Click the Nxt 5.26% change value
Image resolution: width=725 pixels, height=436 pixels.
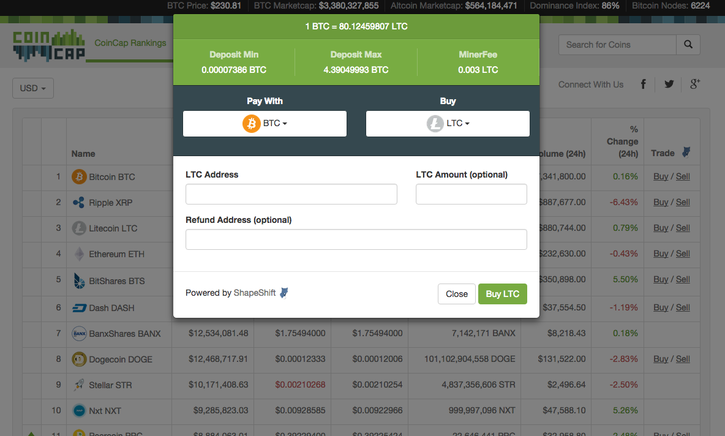tap(625, 410)
